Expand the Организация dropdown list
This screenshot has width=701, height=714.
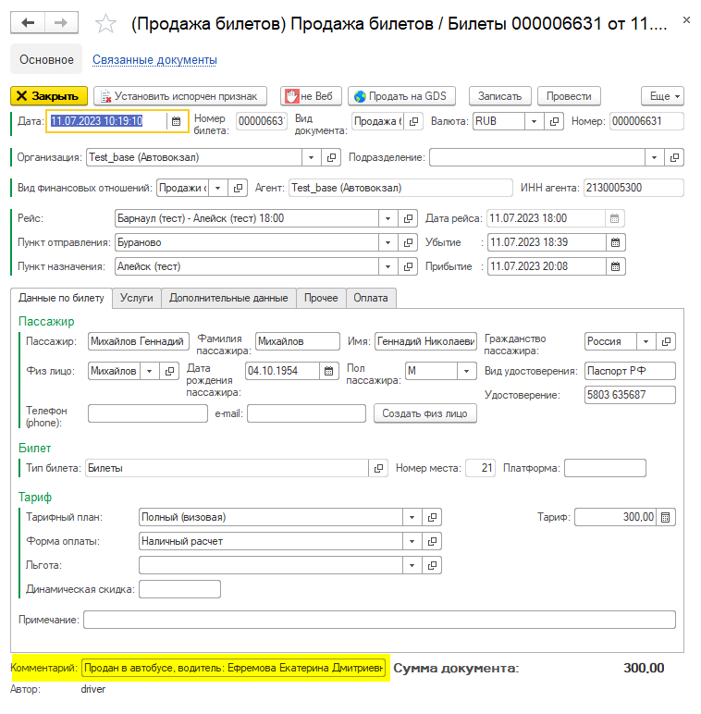[310, 157]
